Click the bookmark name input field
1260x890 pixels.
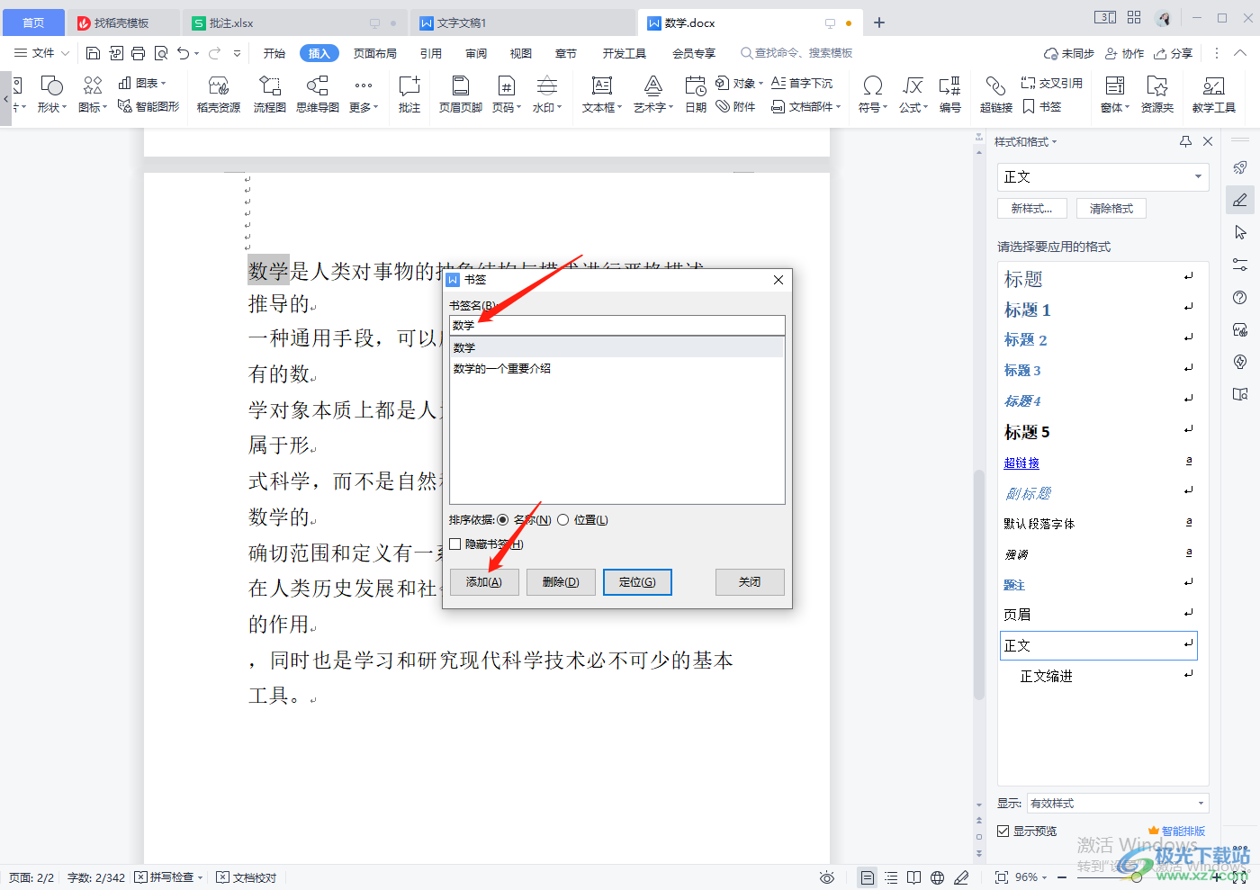pos(617,325)
